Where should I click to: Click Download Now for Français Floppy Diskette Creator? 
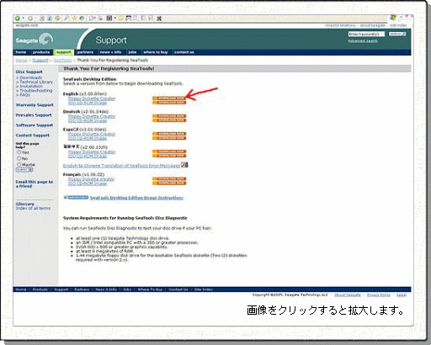(x=169, y=178)
